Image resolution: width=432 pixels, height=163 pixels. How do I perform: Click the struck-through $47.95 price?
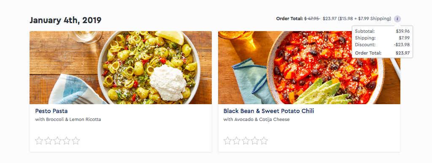312,18
